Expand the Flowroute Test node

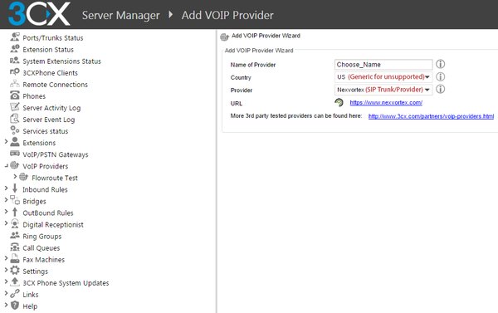pos(15,177)
